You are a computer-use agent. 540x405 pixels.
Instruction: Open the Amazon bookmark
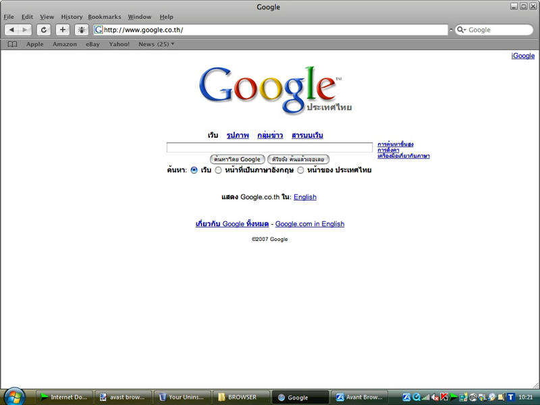tap(65, 45)
